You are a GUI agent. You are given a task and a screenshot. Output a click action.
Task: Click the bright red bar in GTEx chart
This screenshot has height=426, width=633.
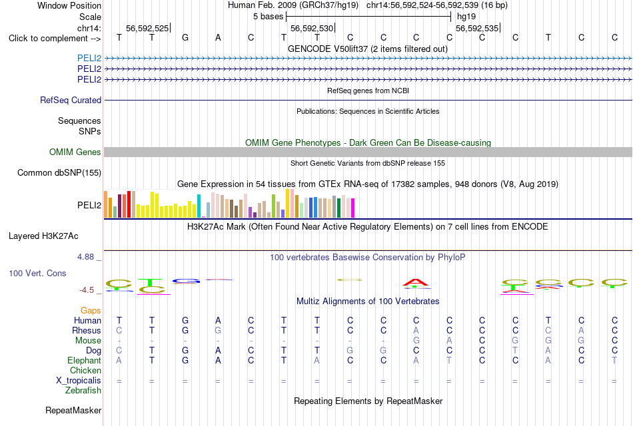point(129,204)
